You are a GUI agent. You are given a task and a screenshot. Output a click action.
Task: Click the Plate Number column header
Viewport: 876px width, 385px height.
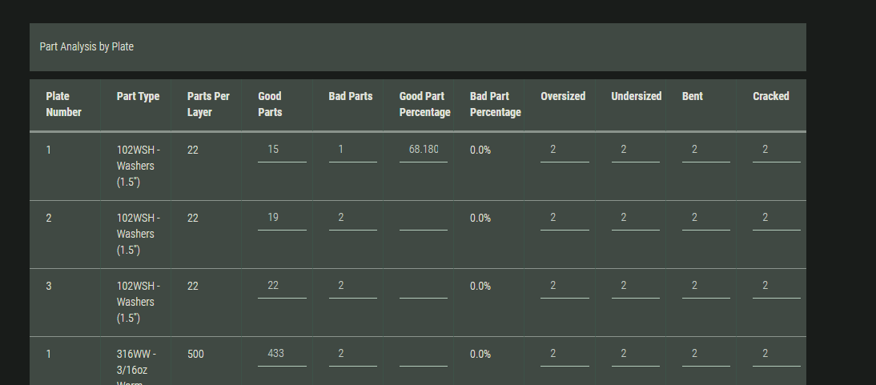tap(64, 105)
